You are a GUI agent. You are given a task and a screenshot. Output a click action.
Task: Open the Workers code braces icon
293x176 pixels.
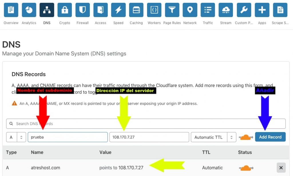coord(154,10)
